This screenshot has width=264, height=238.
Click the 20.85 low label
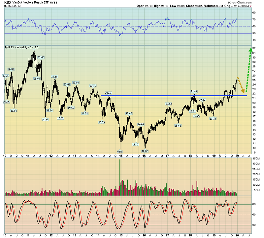click(6, 102)
